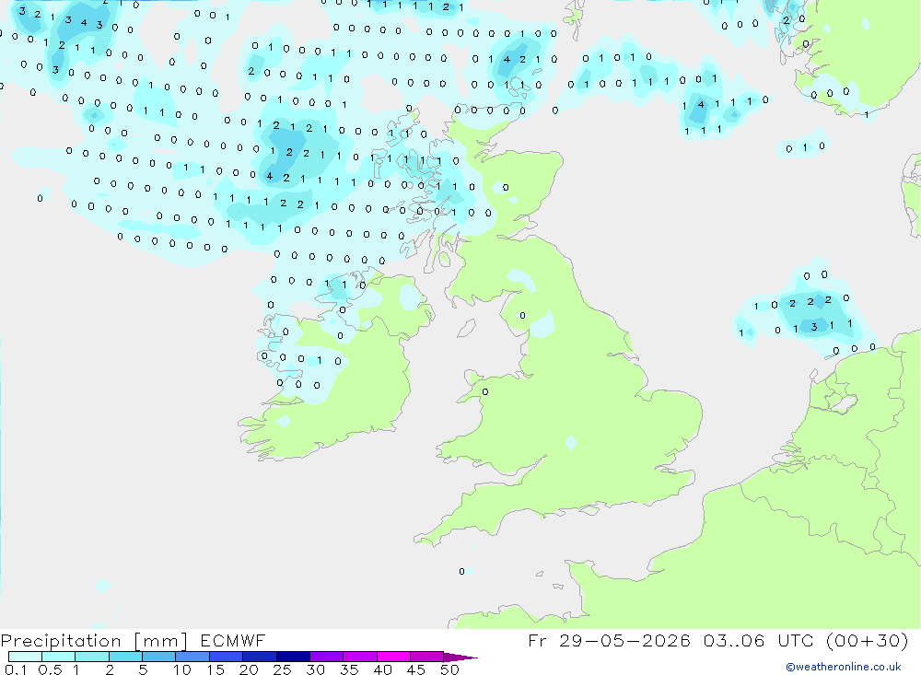Image resolution: width=921 pixels, height=675 pixels.
Task: Click the ECMWF model label
Action: (x=233, y=640)
